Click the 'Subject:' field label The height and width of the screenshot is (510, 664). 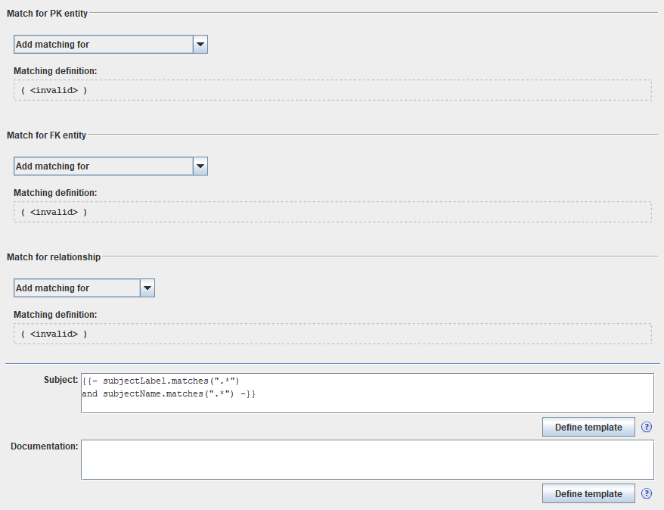point(61,380)
